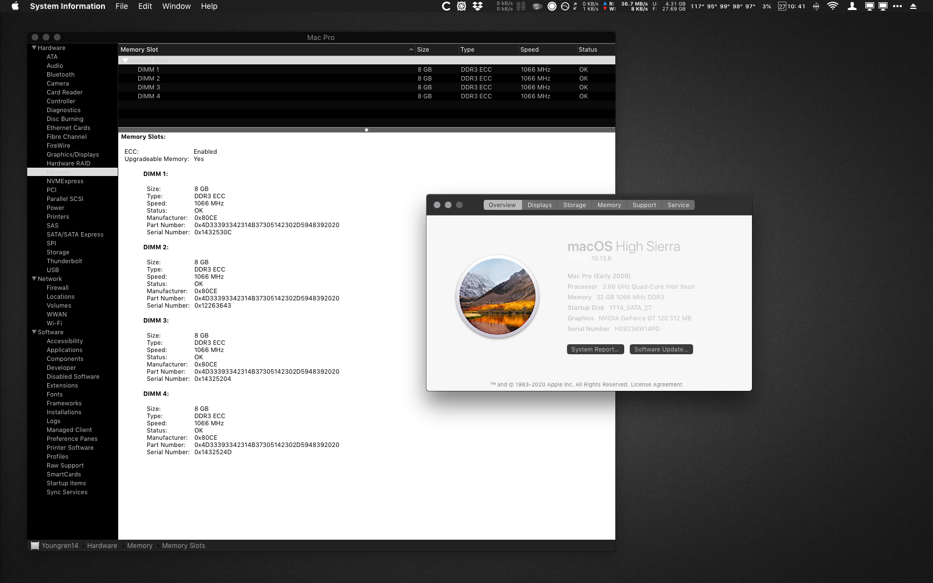The width and height of the screenshot is (933, 583).
Task: Select Startup Items in the sidebar
Action: (66, 483)
